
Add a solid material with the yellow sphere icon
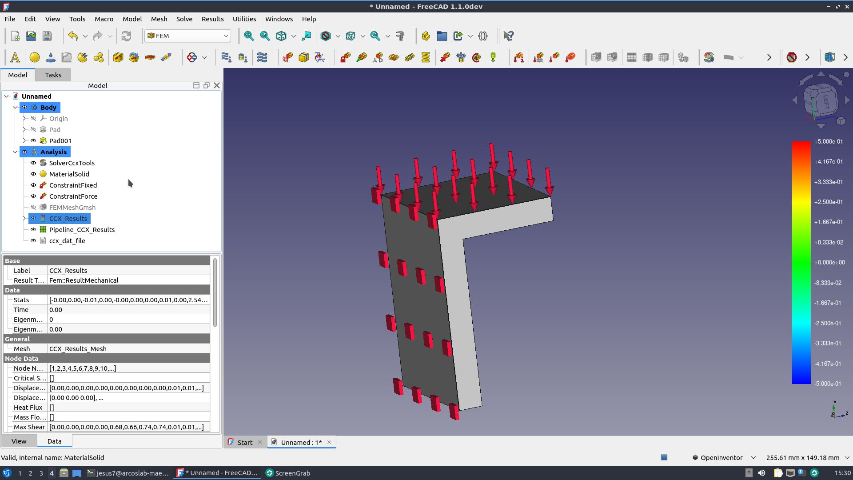(35, 57)
